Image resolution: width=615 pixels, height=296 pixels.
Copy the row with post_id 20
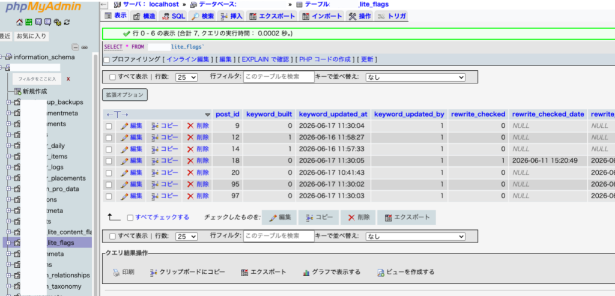165,172
